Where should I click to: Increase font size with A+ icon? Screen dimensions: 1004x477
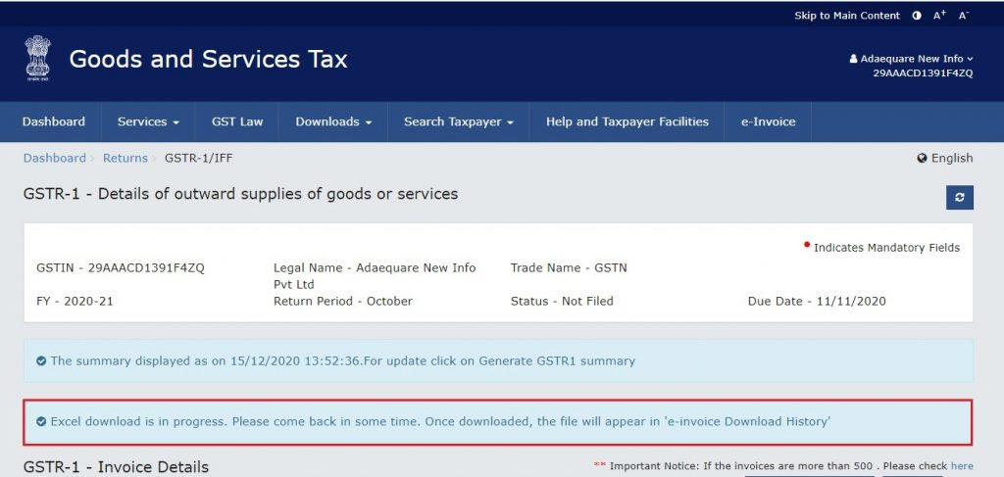pyautogui.click(x=939, y=16)
